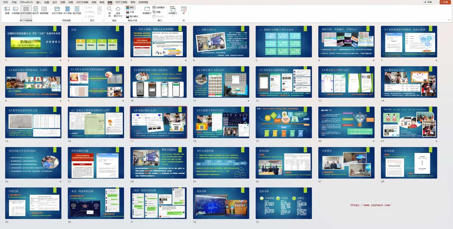The height and width of the screenshot is (229, 453).
Task: Open Notes Page view (备注页)
Action: click(x=36, y=10)
